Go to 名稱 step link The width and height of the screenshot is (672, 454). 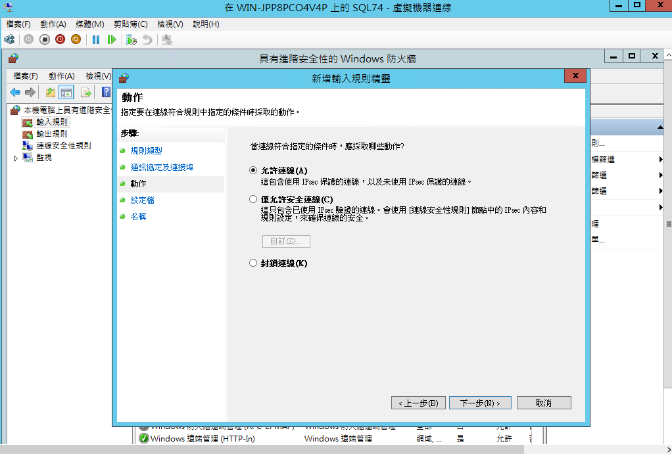click(x=139, y=217)
